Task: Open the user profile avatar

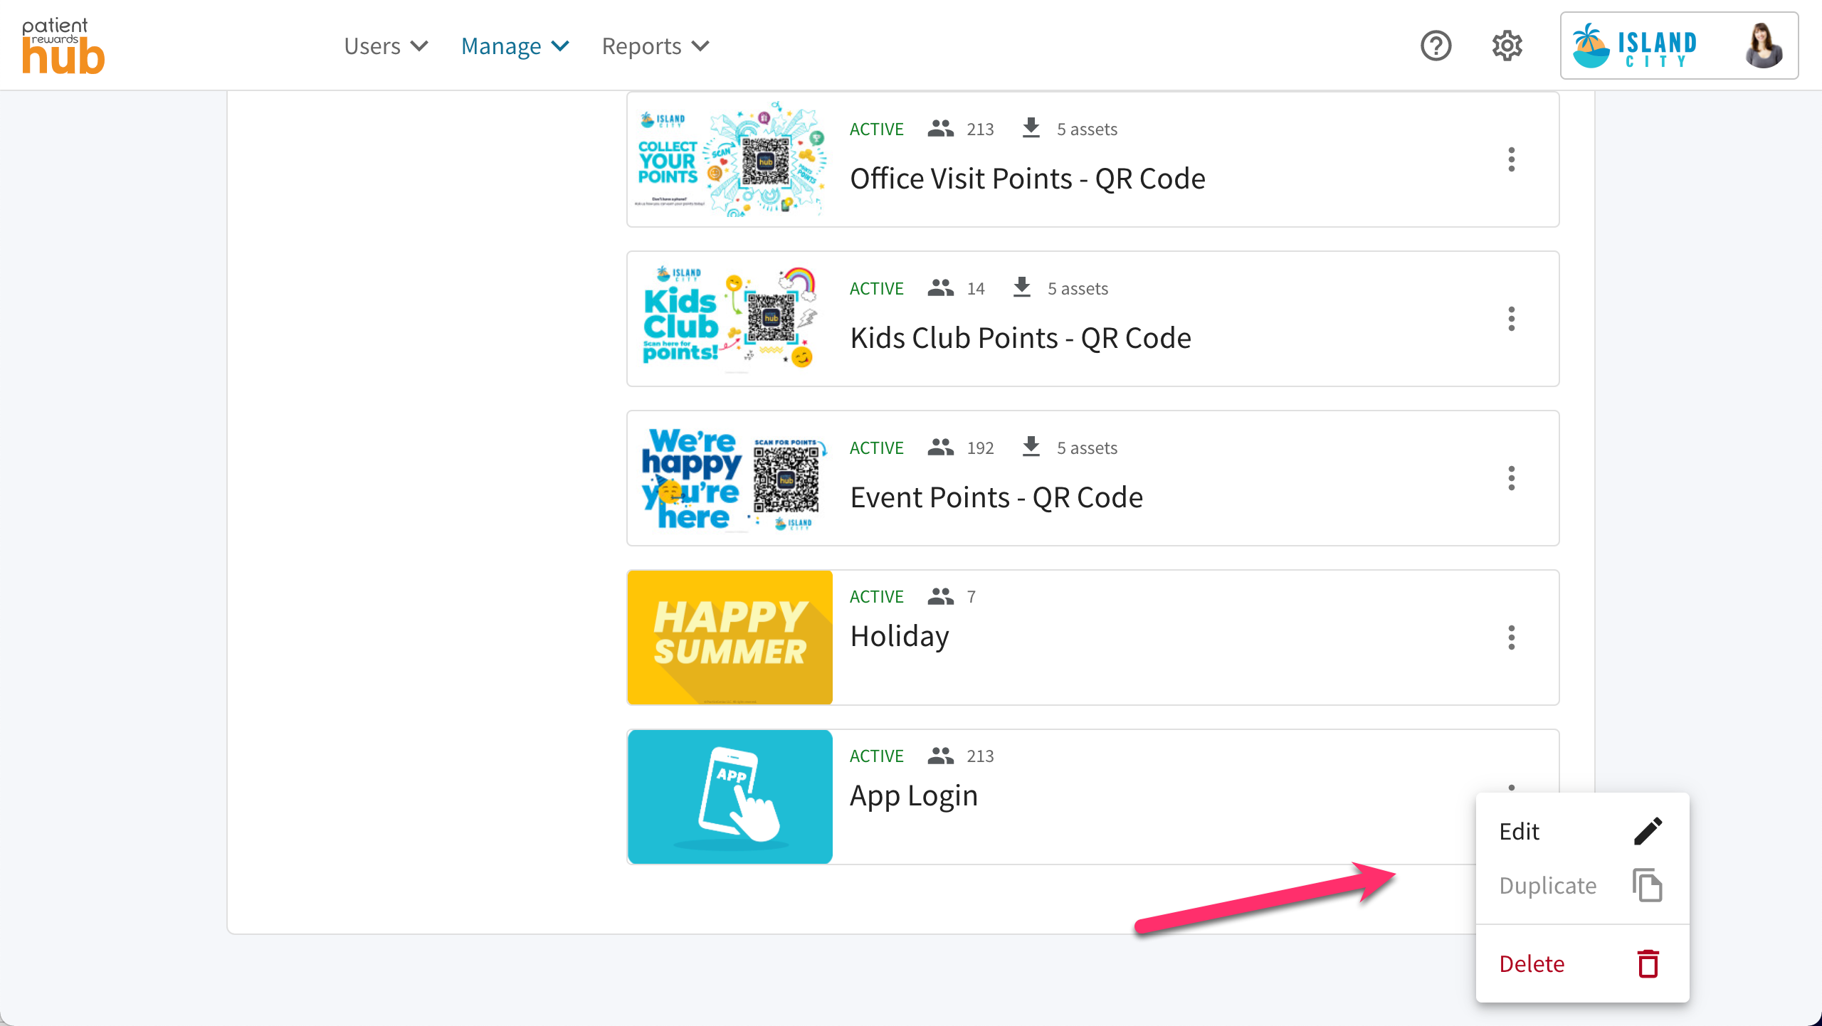Action: click(1764, 46)
